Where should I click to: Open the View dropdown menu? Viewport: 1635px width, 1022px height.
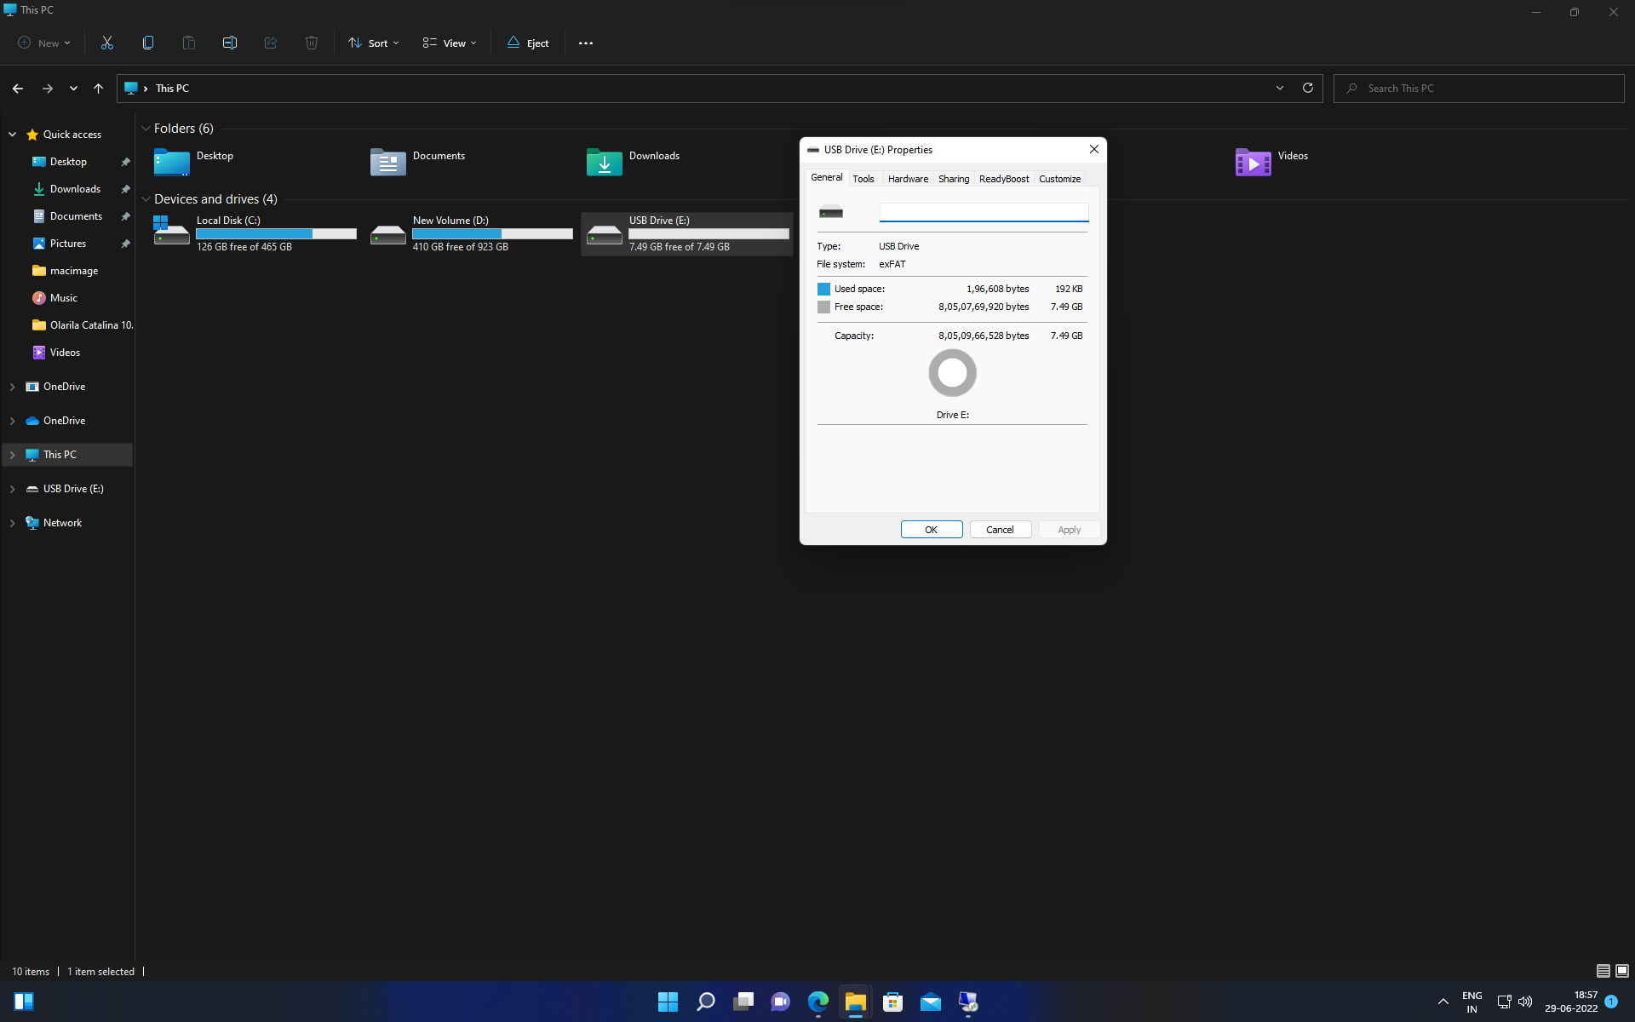click(450, 43)
